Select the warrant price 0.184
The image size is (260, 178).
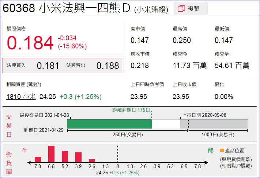[30, 43]
